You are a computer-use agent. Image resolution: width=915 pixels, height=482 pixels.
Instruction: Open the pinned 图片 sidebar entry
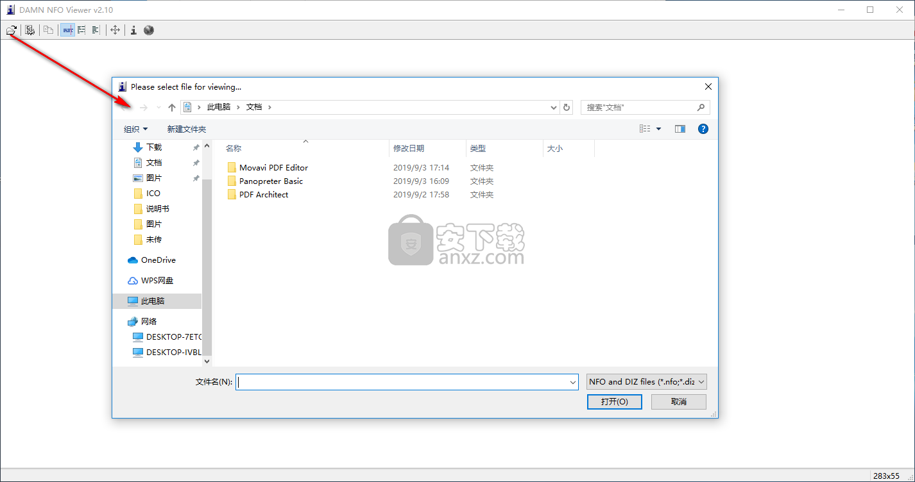pyautogui.click(x=154, y=178)
